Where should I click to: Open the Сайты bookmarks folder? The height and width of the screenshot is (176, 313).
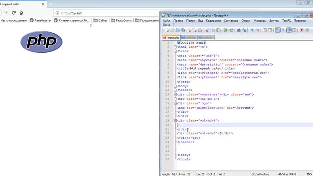(x=100, y=20)
